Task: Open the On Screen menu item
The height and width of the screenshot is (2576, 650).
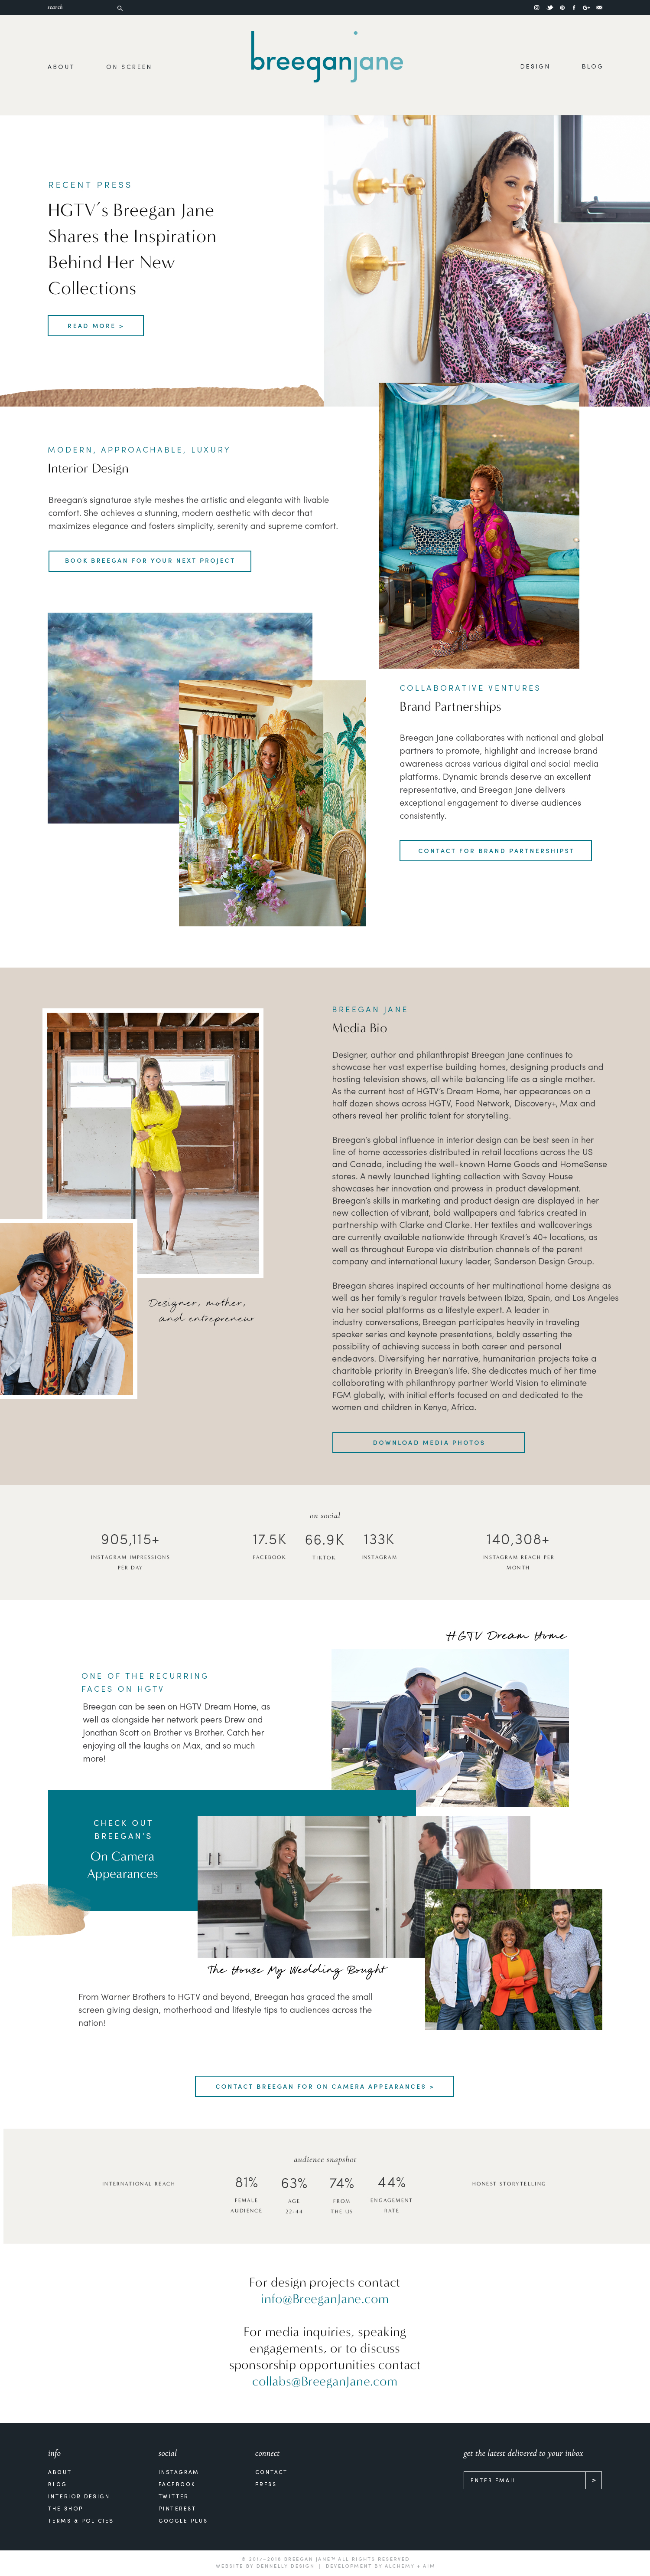Action: (x=129, y=67)
